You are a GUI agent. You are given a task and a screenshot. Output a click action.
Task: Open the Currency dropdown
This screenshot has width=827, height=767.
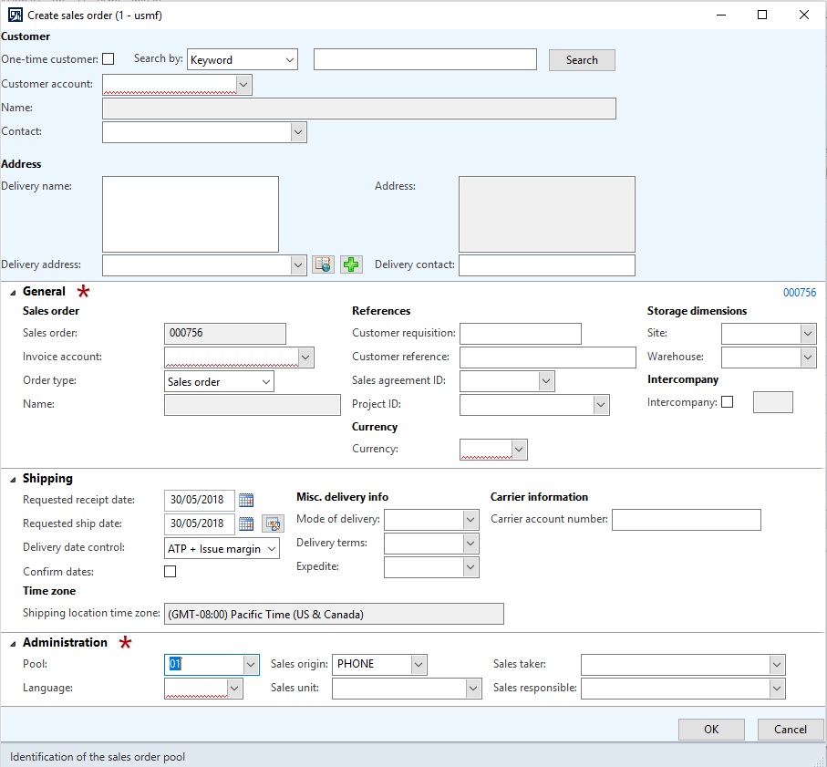pyautogui.click(x=519, y=449)
